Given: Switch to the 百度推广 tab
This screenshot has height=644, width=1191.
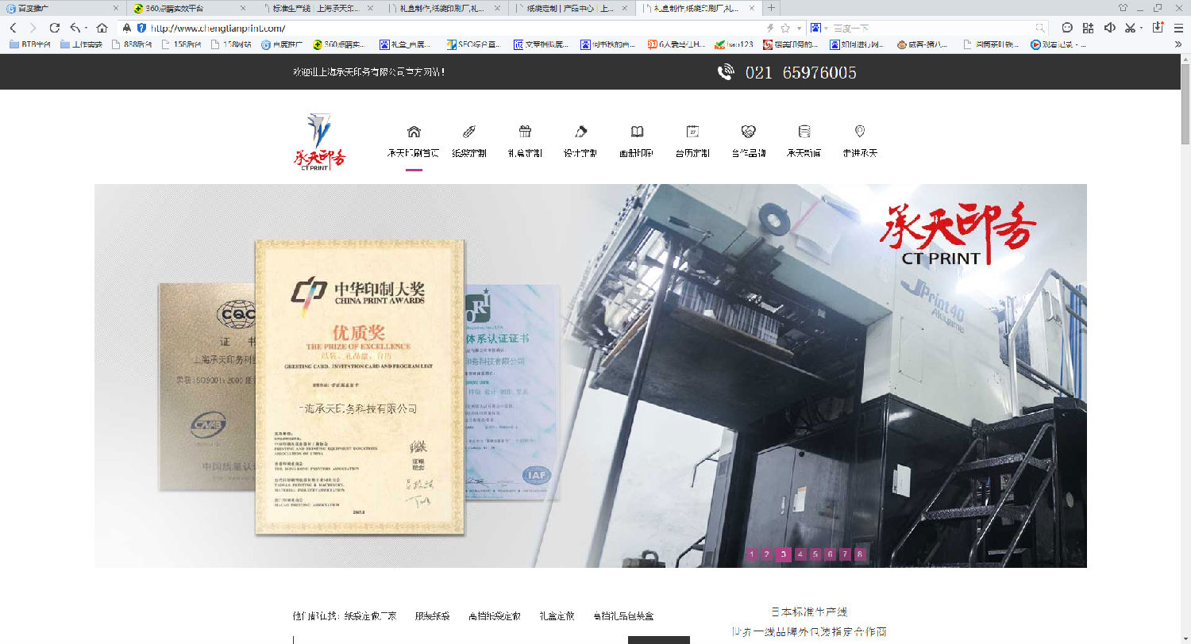Looking at the screenshot, I should click(x=63, y=8).
